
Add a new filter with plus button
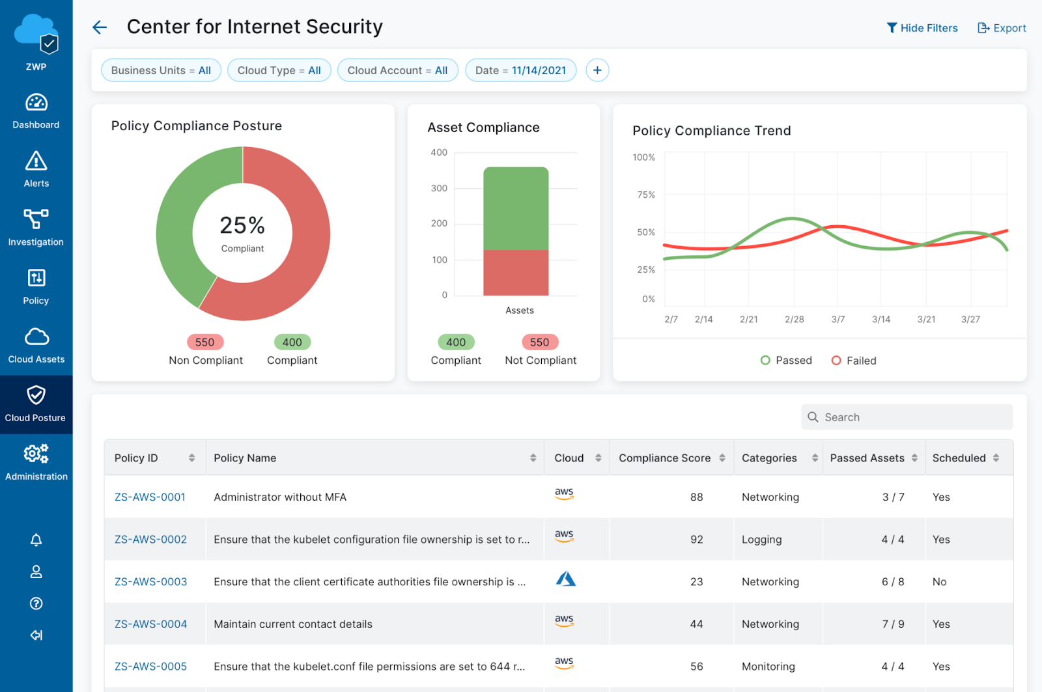(597, 70)
